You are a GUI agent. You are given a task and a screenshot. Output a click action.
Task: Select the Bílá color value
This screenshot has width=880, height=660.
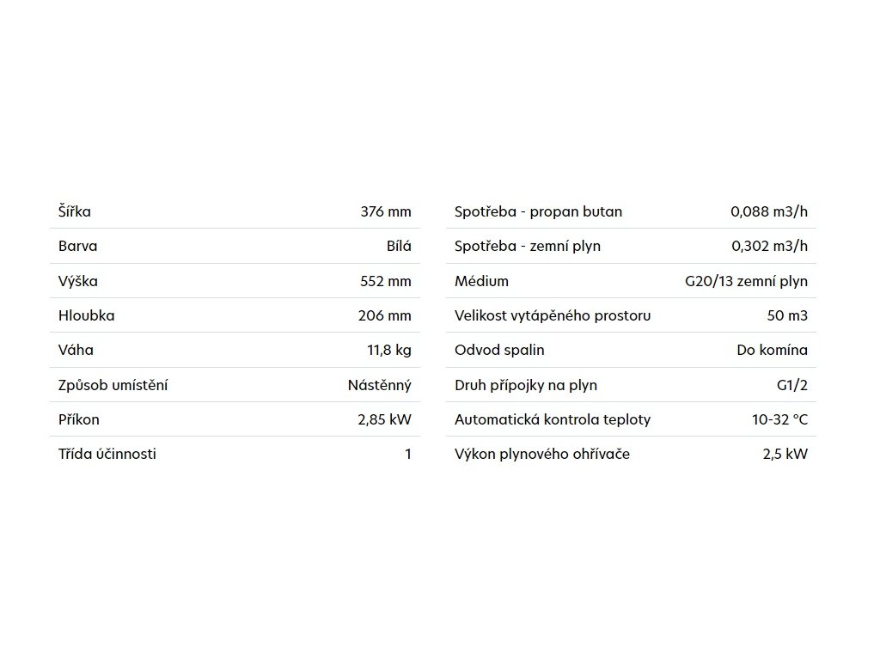click(x=399, y=246)
